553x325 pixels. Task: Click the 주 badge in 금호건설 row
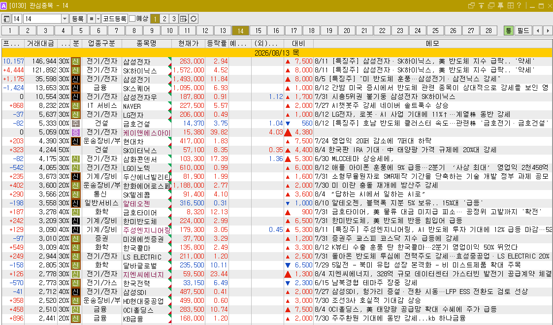pyautogui.click(x=75, y=124)
